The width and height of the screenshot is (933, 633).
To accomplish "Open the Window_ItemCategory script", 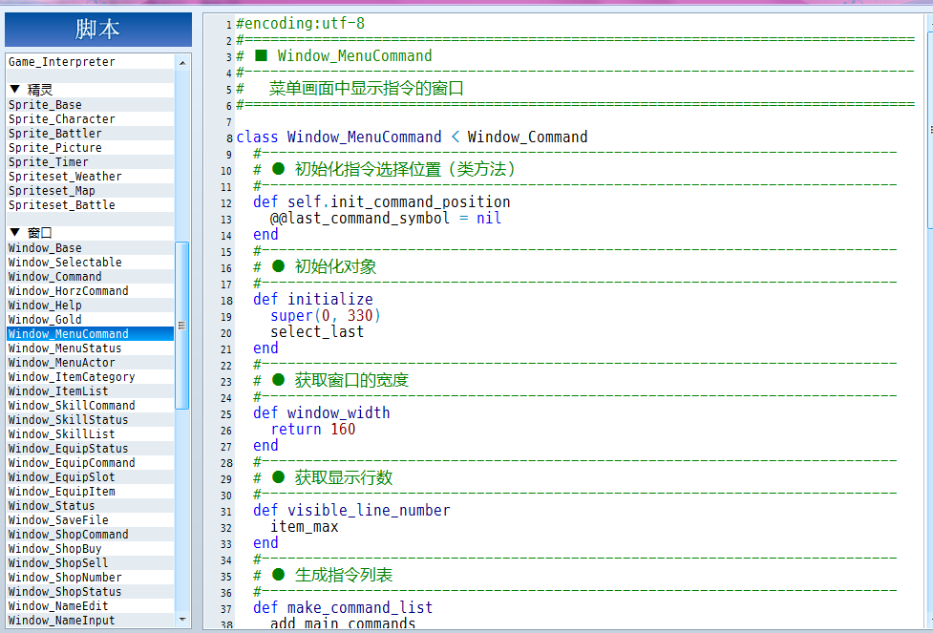I will [91, 376].
